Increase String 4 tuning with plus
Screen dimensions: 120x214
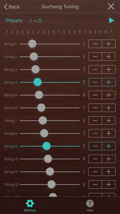tap(109, 82)
